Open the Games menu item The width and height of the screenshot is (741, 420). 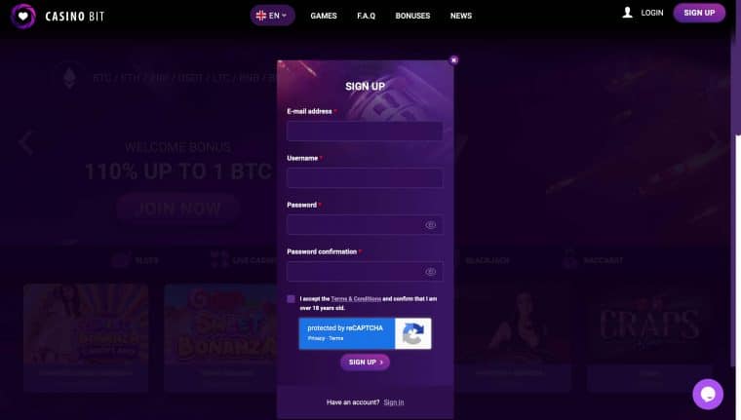pyautogui.click(x=324, y=16)
